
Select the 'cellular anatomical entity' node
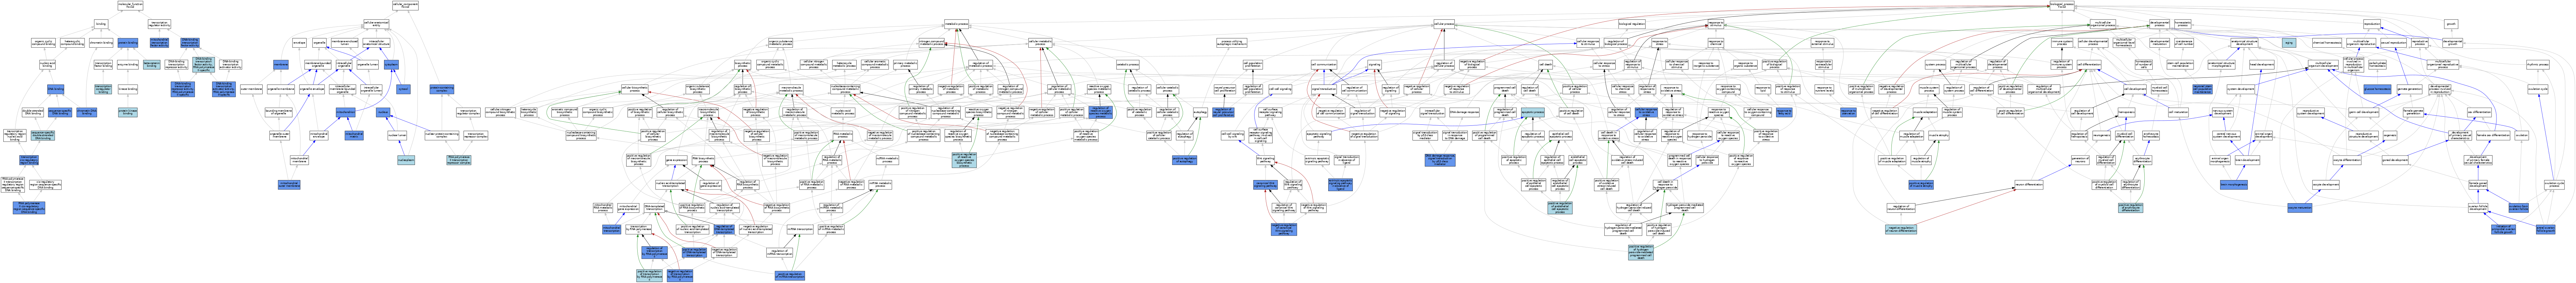(376, 24)
